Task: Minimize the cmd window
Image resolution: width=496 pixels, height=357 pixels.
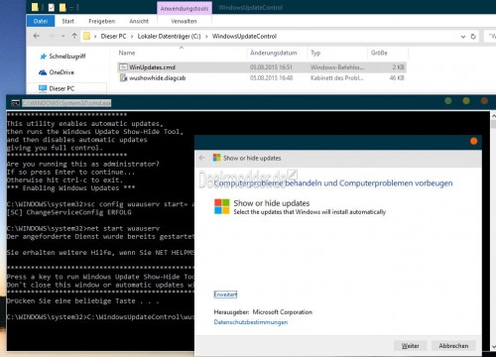Action: (x=448, y=101)
